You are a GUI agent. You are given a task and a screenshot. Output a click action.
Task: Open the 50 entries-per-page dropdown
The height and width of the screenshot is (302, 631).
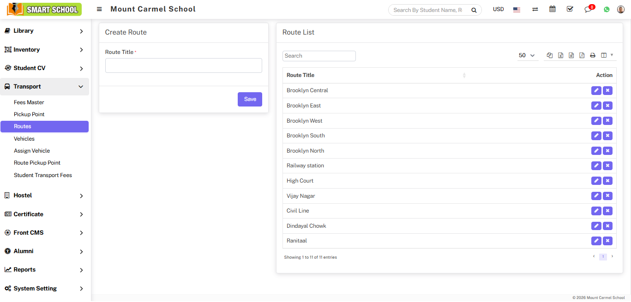527,55
